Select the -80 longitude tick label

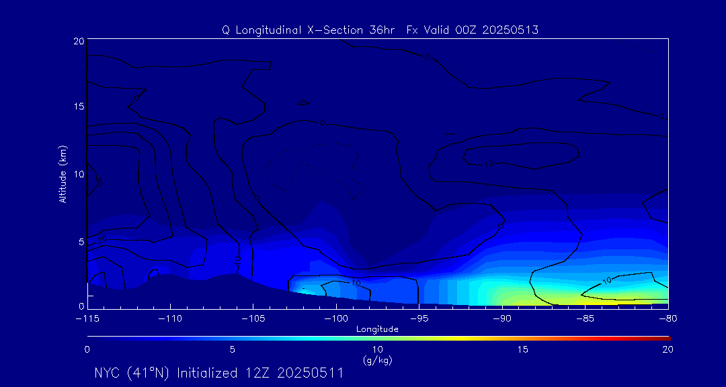(x=668, y=319)
